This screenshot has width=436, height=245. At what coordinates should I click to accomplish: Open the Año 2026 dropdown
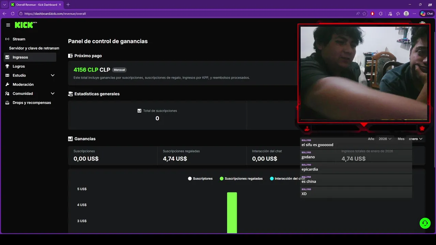[x=385, y=139]
